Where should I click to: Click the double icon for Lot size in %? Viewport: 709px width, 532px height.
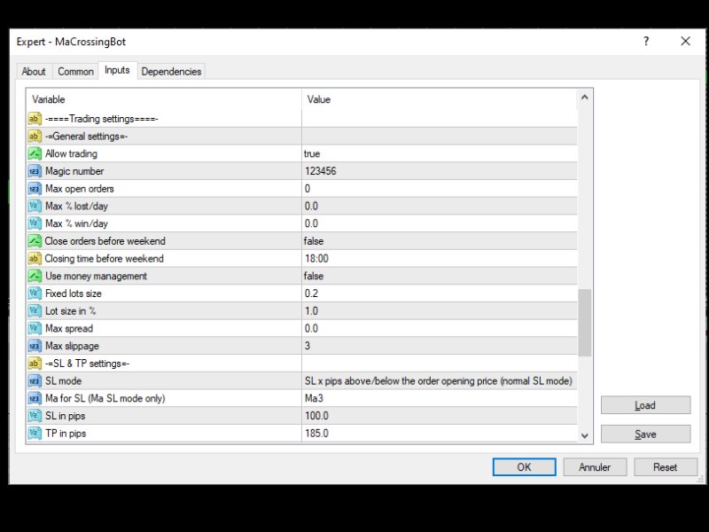[35, 311]
